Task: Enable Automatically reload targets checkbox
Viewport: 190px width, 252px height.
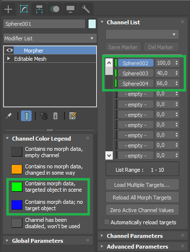Action: click(x=107, y=222)
